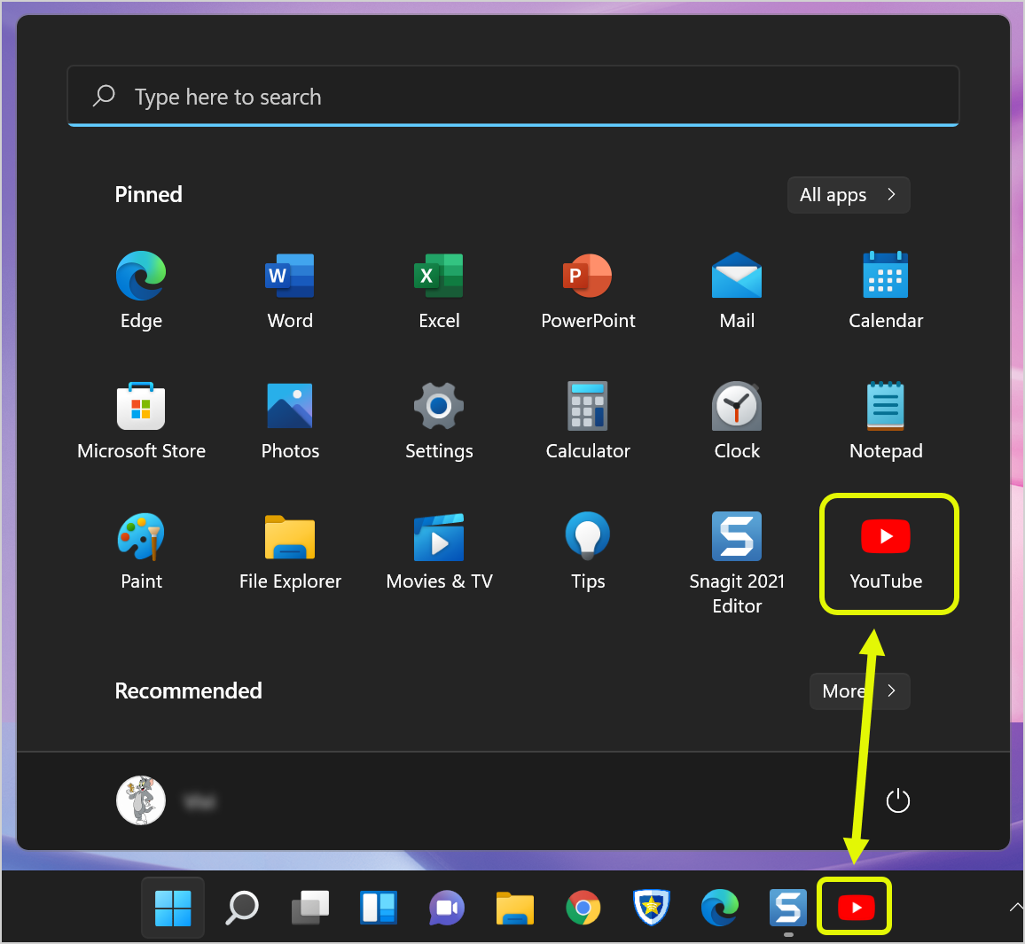Viewport: 1025px width, 944px height.
Task: Switch to Snagit on the taskbar
Action: pyautogui.click(x=787, y=908)
